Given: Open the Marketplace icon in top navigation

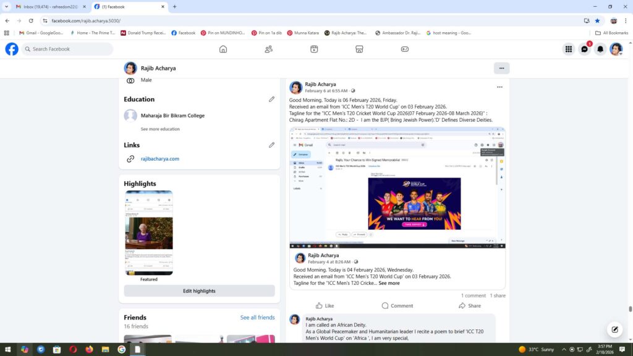Looking at the screenshot, I should [x=359, y=49].
